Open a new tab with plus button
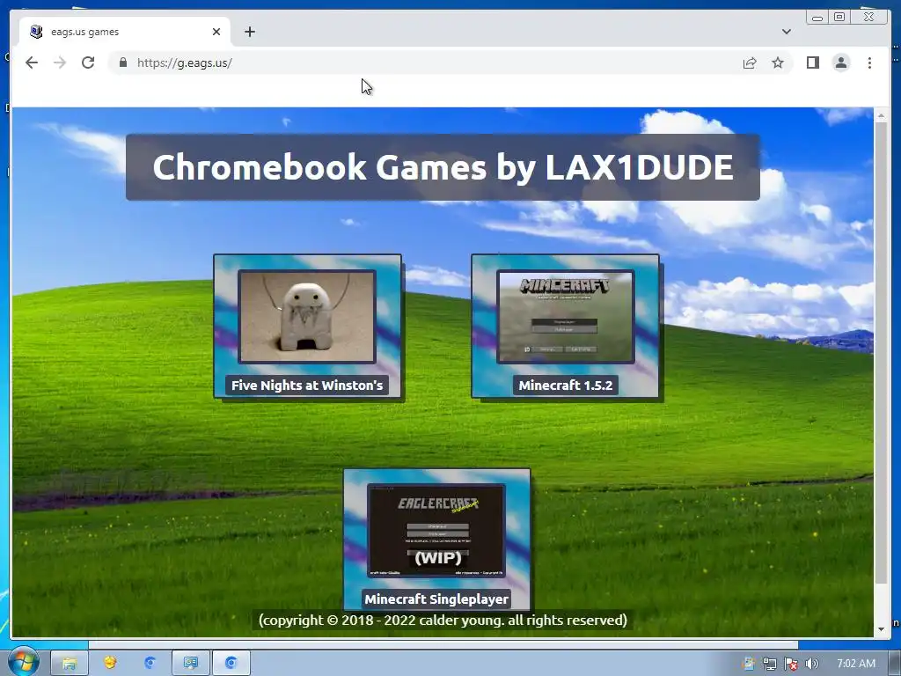 tap(249, 32)
